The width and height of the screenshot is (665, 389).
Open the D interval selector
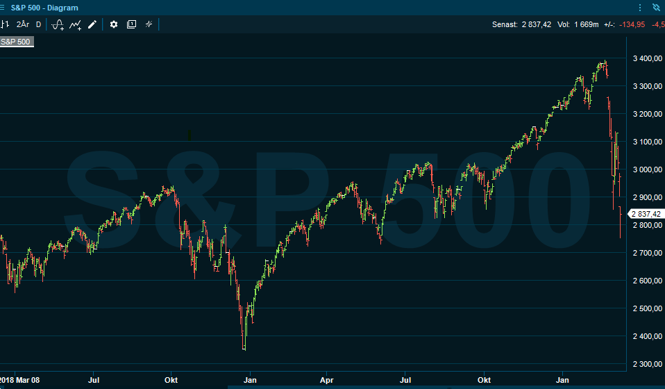point(39,24)
